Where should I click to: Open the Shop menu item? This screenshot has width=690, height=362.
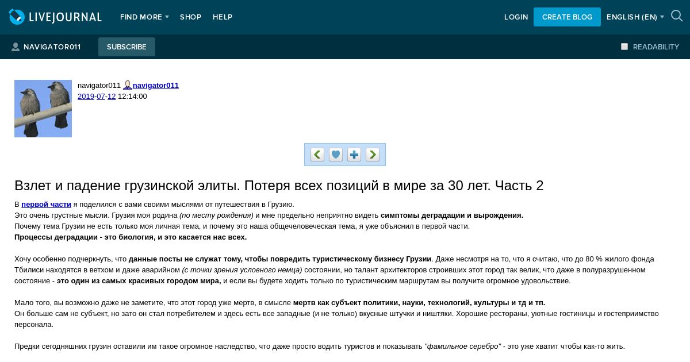(190, 17)
